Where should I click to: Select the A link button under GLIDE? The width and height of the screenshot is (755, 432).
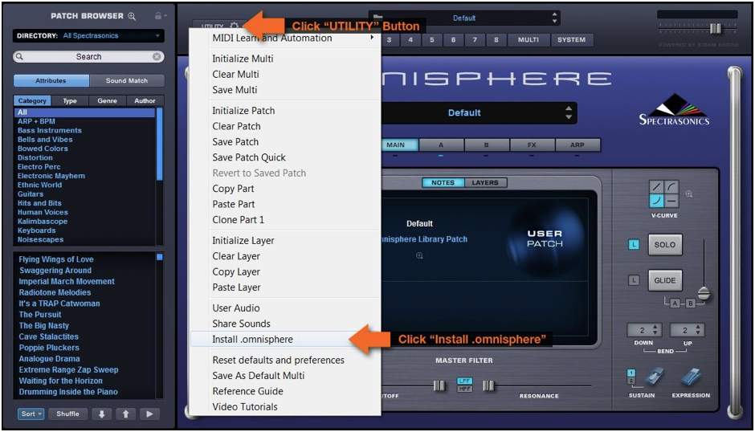coord(675,304)
